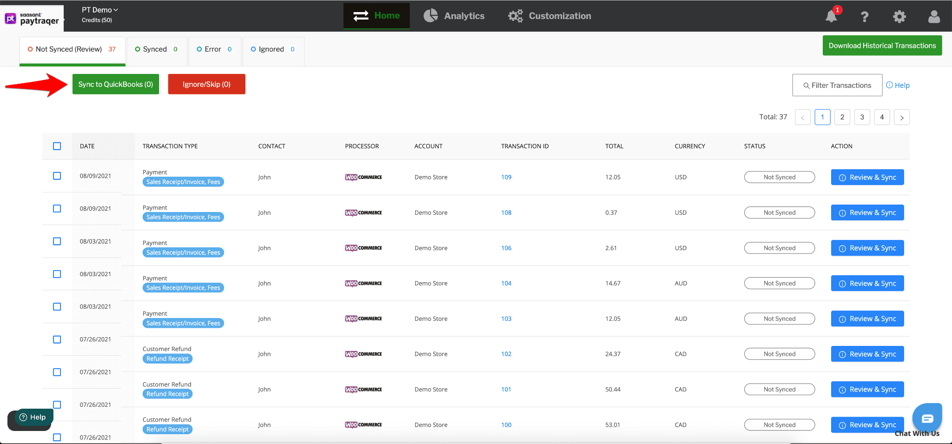Screen dimensions: 952x444
Task: Open transaction ID 100 link
Action: tap(506, 424)
